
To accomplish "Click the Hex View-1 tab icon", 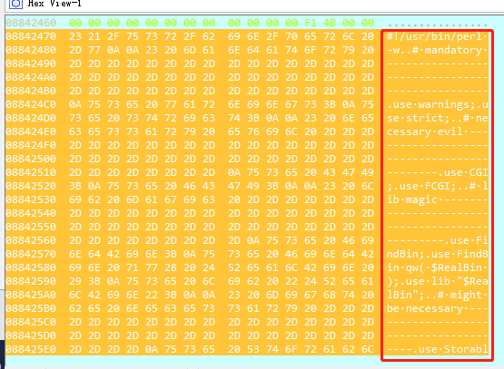I will pos(15,4).
